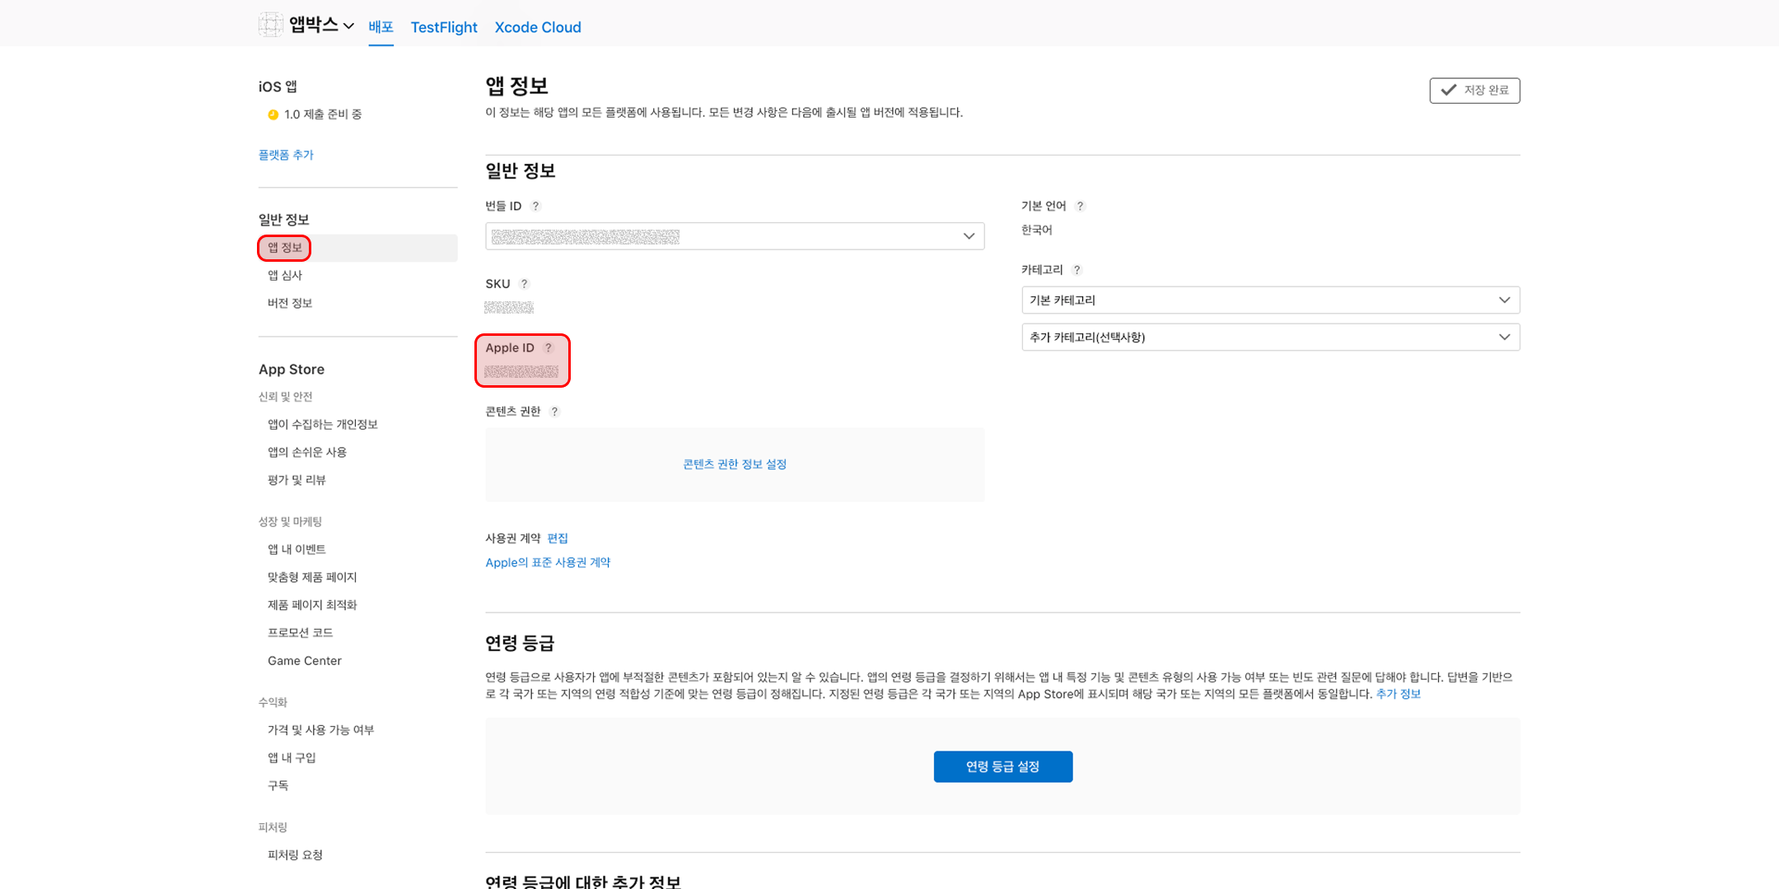Open the Xcode Cloud tab

538,27
